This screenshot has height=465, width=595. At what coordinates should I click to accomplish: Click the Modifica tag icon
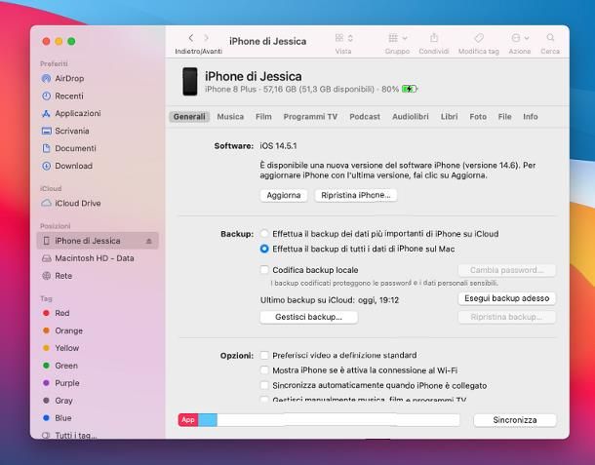tap(479, 38)
